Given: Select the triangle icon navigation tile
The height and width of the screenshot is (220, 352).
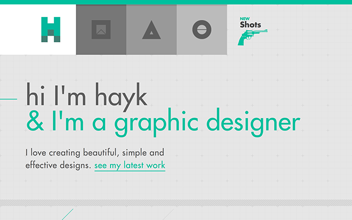Looking at the screenshot, I should (151, 30).
